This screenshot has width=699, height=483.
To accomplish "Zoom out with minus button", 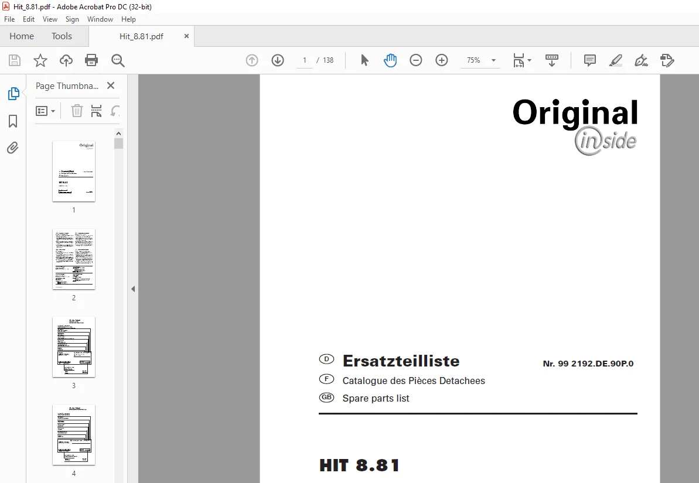I will (416, 60).
